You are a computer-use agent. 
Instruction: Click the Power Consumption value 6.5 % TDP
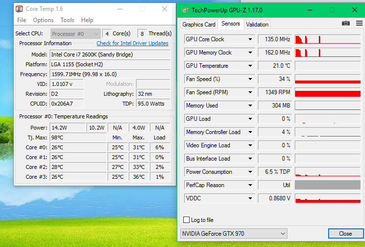coord(275,172)
